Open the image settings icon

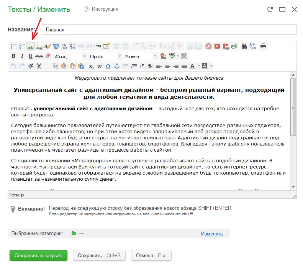point(39,46)
